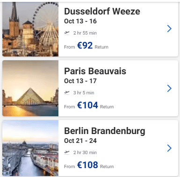Choose the €92 return fare

[85, 46]
